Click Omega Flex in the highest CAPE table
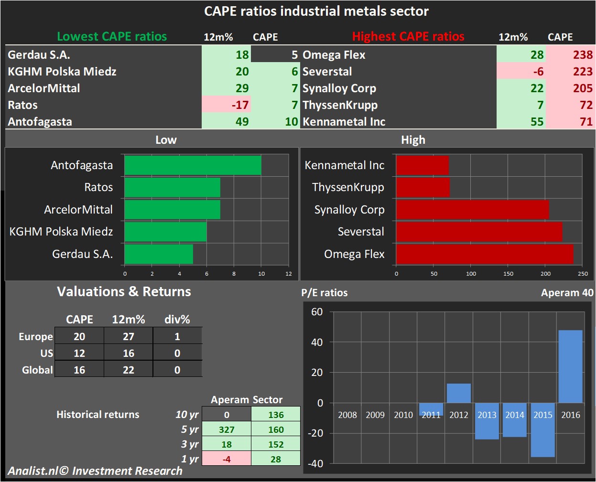Viewport: 596px width, 482px height. (x=334, y=55)
